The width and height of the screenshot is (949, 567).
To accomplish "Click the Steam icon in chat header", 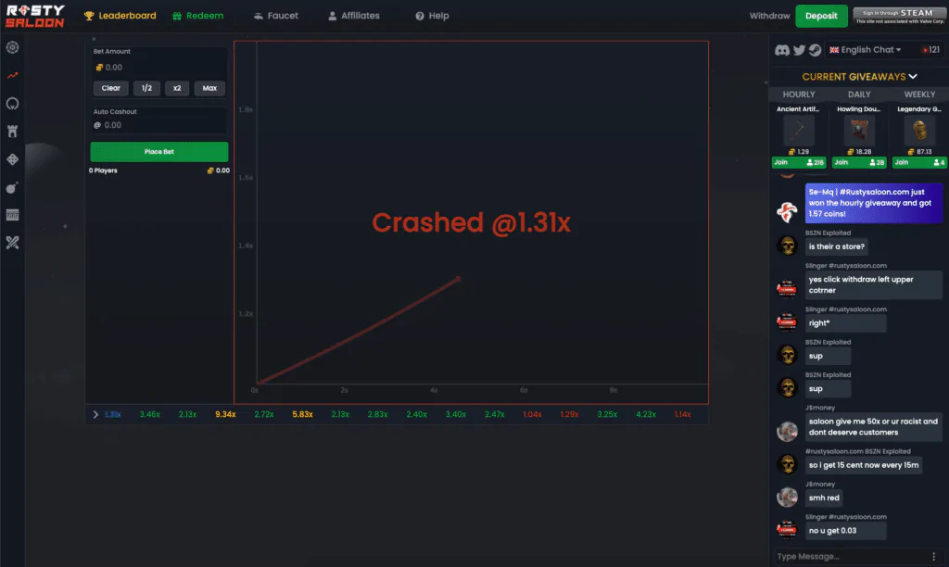I will coord(815,50).
